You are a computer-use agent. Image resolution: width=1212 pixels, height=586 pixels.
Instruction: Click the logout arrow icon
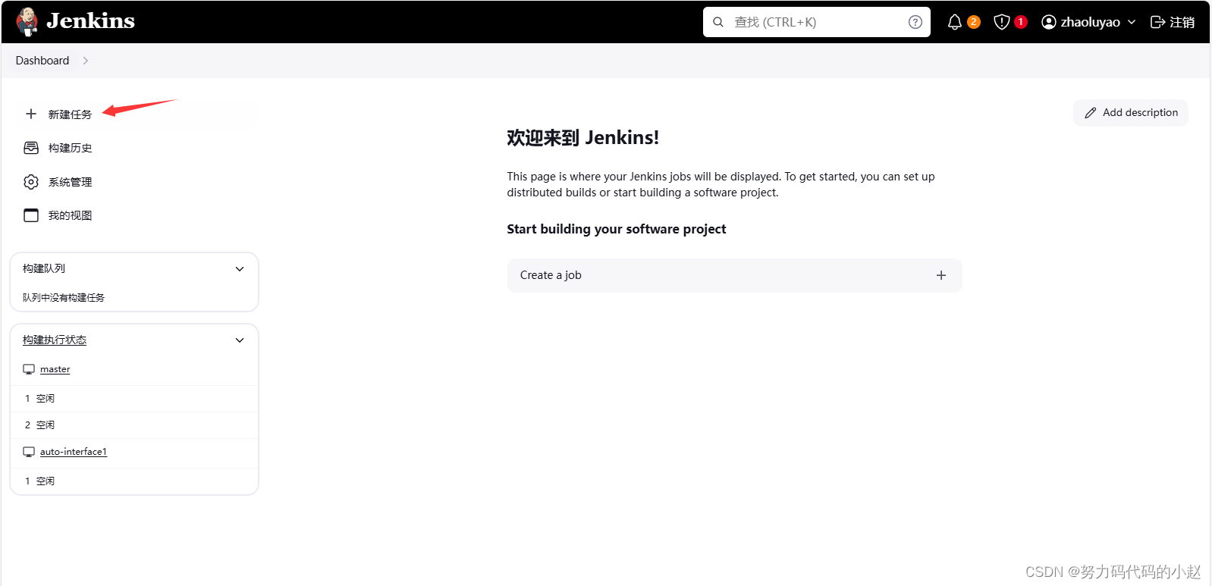tap(1157, 22)
